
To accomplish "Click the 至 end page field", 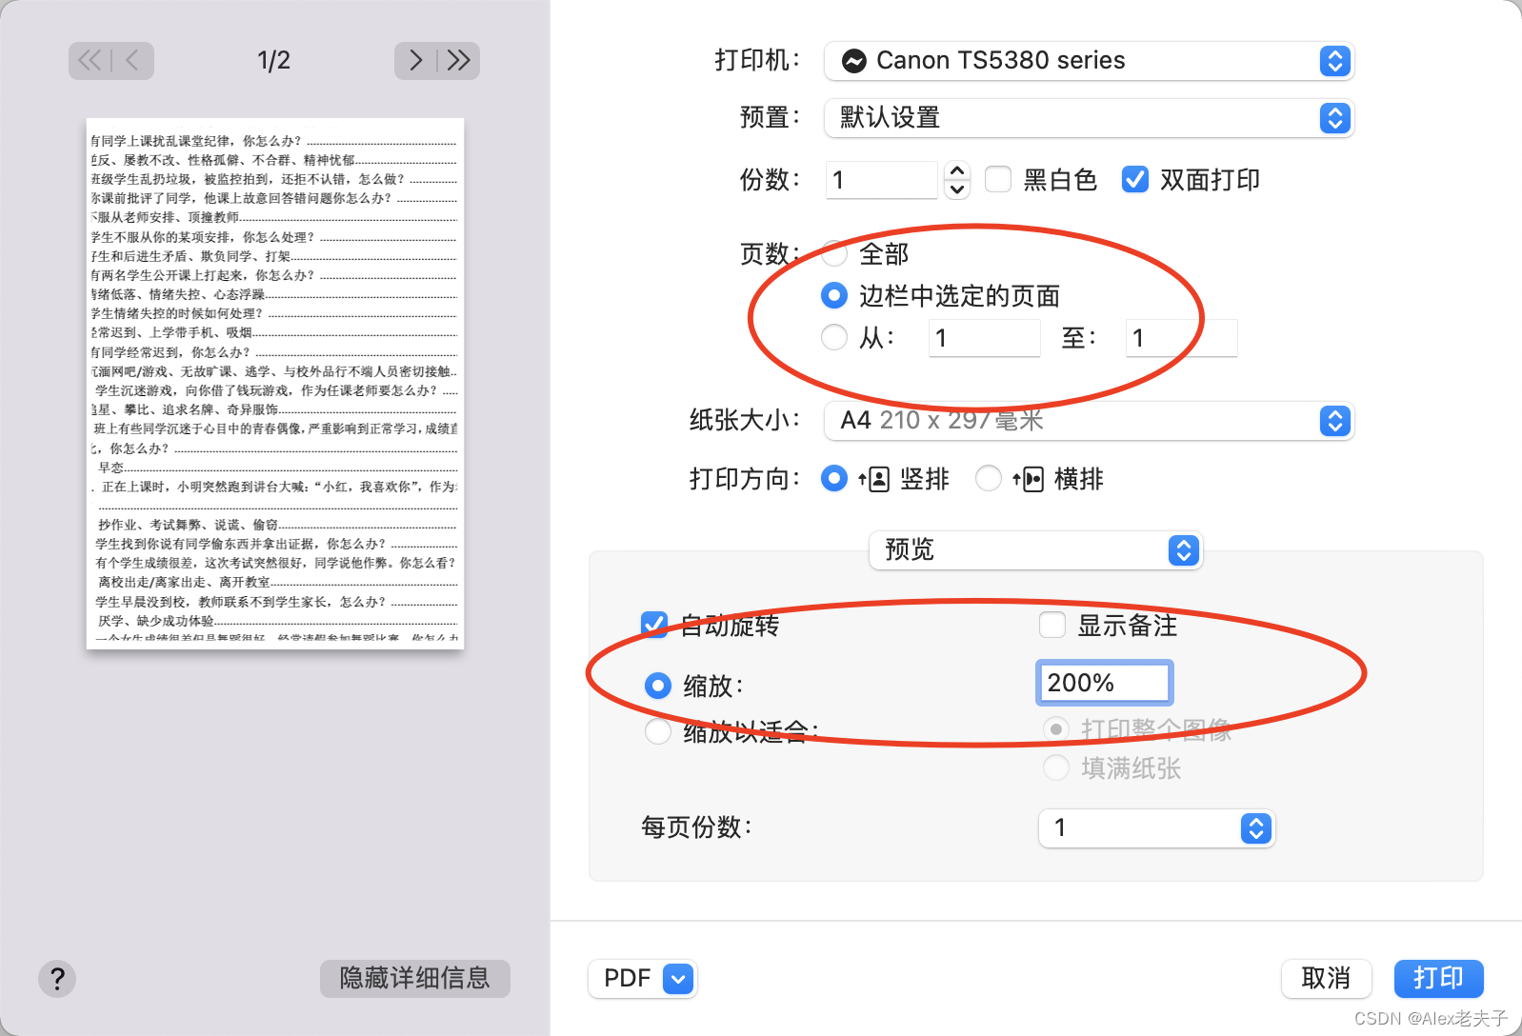I will tap(1181, 338).
